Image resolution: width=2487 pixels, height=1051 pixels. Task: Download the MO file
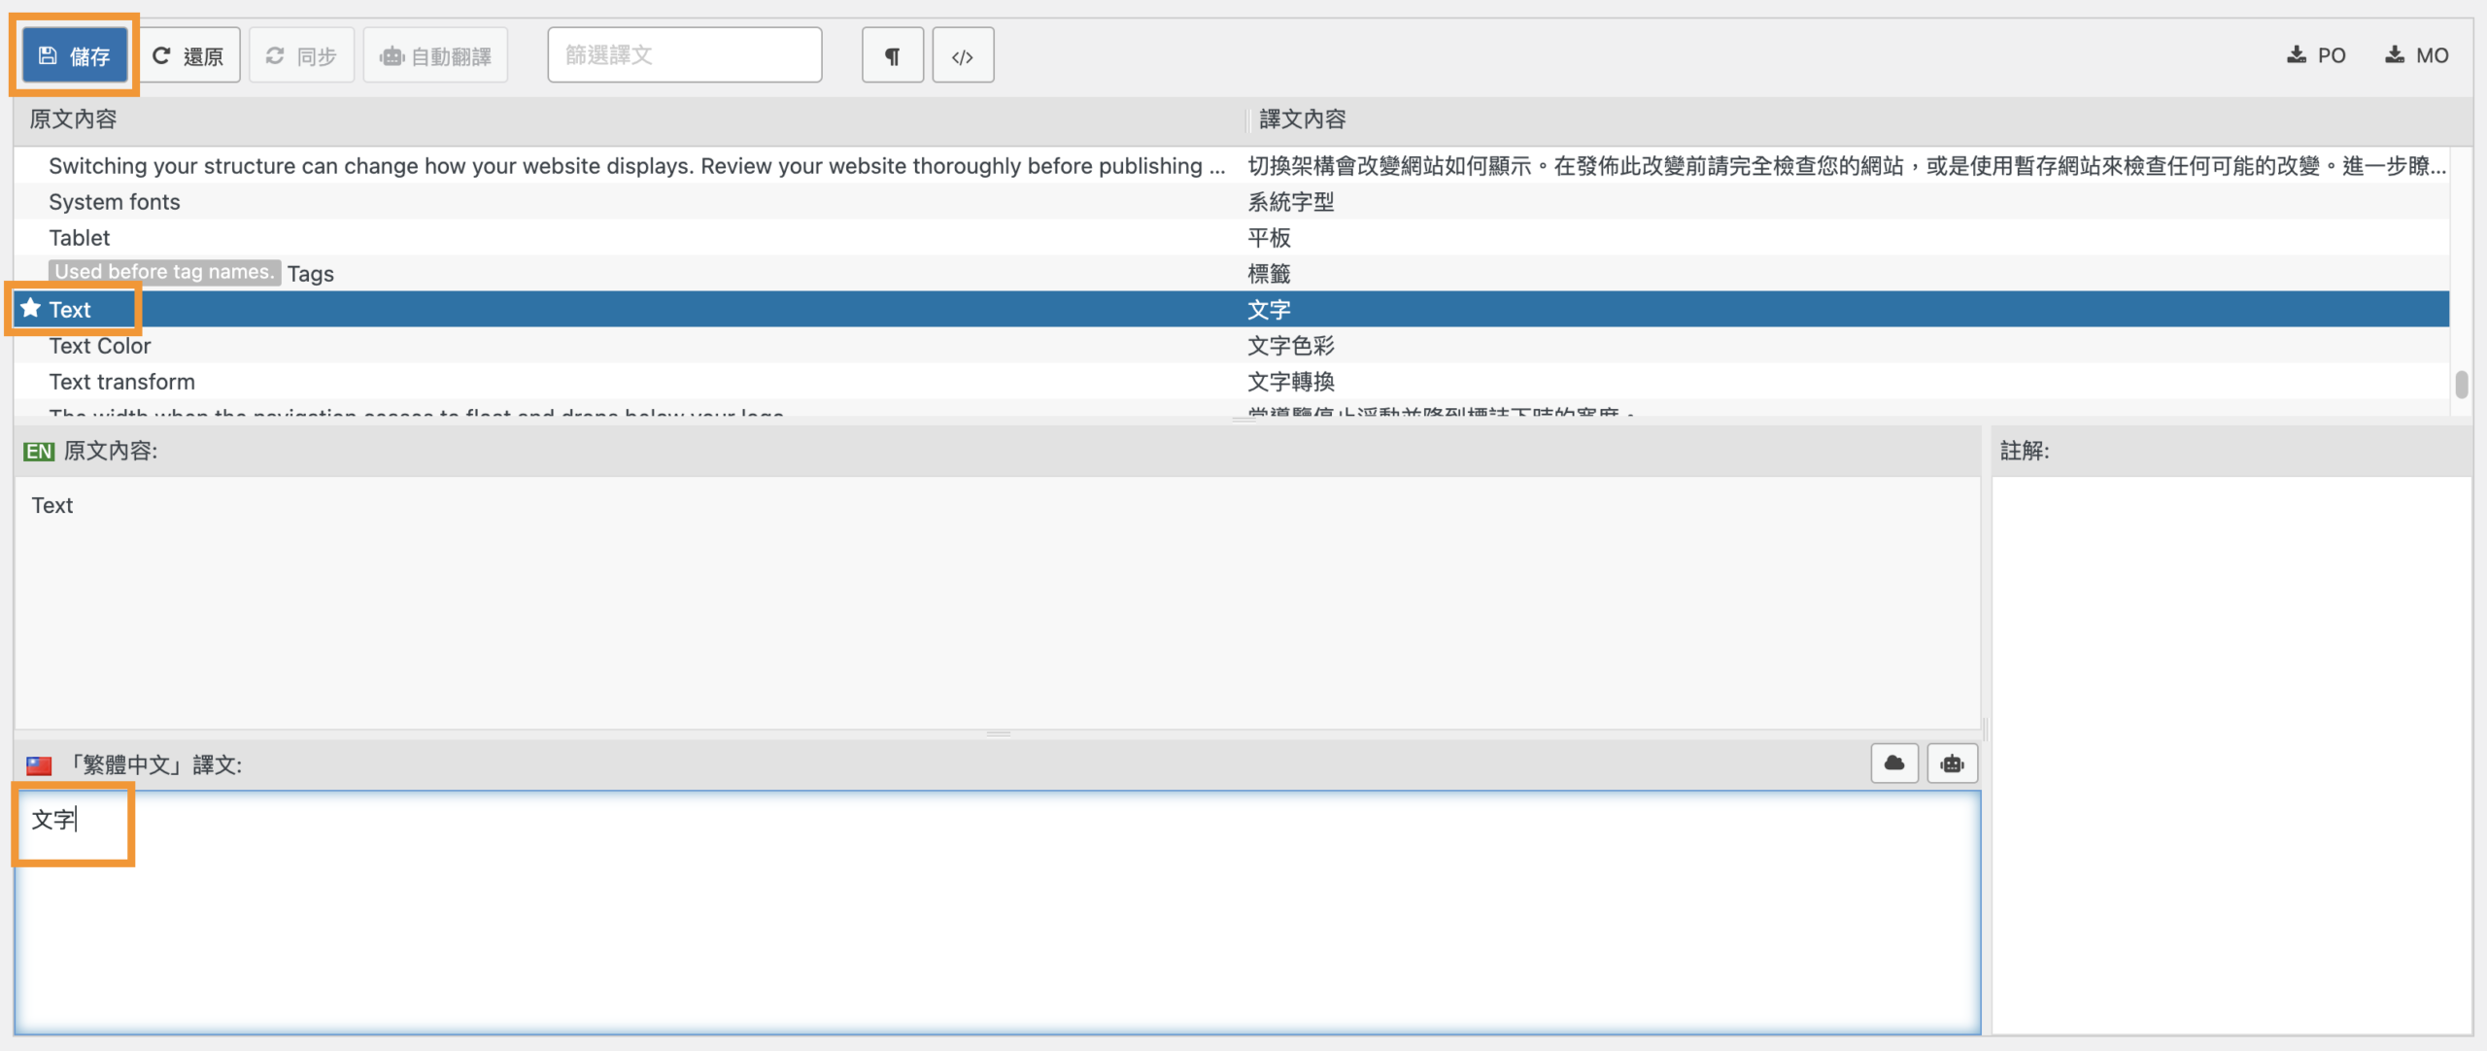tap(2416, 55)
